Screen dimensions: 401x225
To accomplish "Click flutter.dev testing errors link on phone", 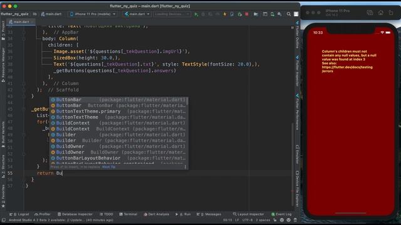I will 347,69.
